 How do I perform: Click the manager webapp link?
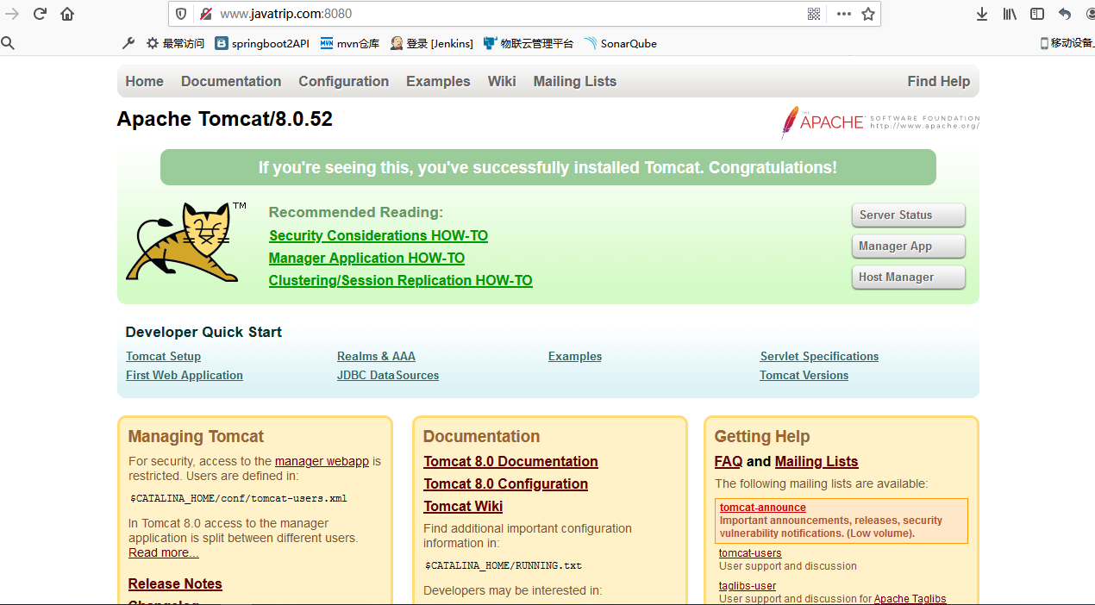tap(322, 461)
